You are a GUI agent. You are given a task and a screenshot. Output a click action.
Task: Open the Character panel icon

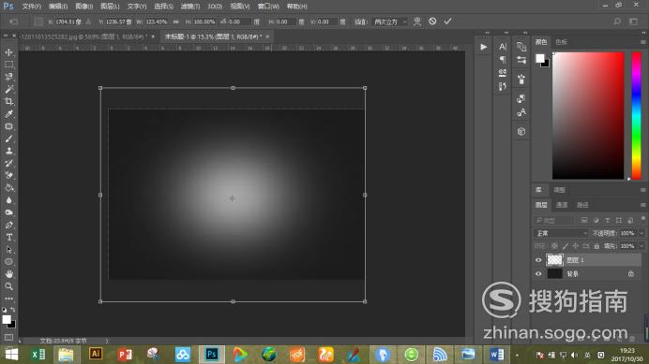[x=503, y=47]
